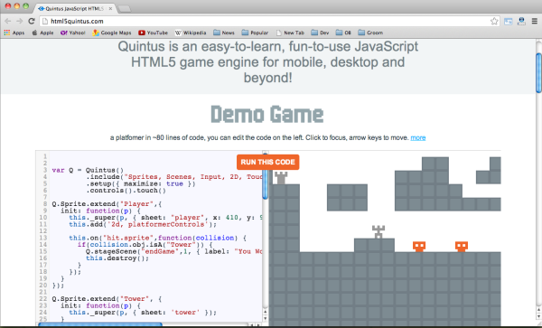Click the 'Q.Sprite.extend('Tower', {' code line
The height and width of the screenshot is (328, 542).
[107, 298]
